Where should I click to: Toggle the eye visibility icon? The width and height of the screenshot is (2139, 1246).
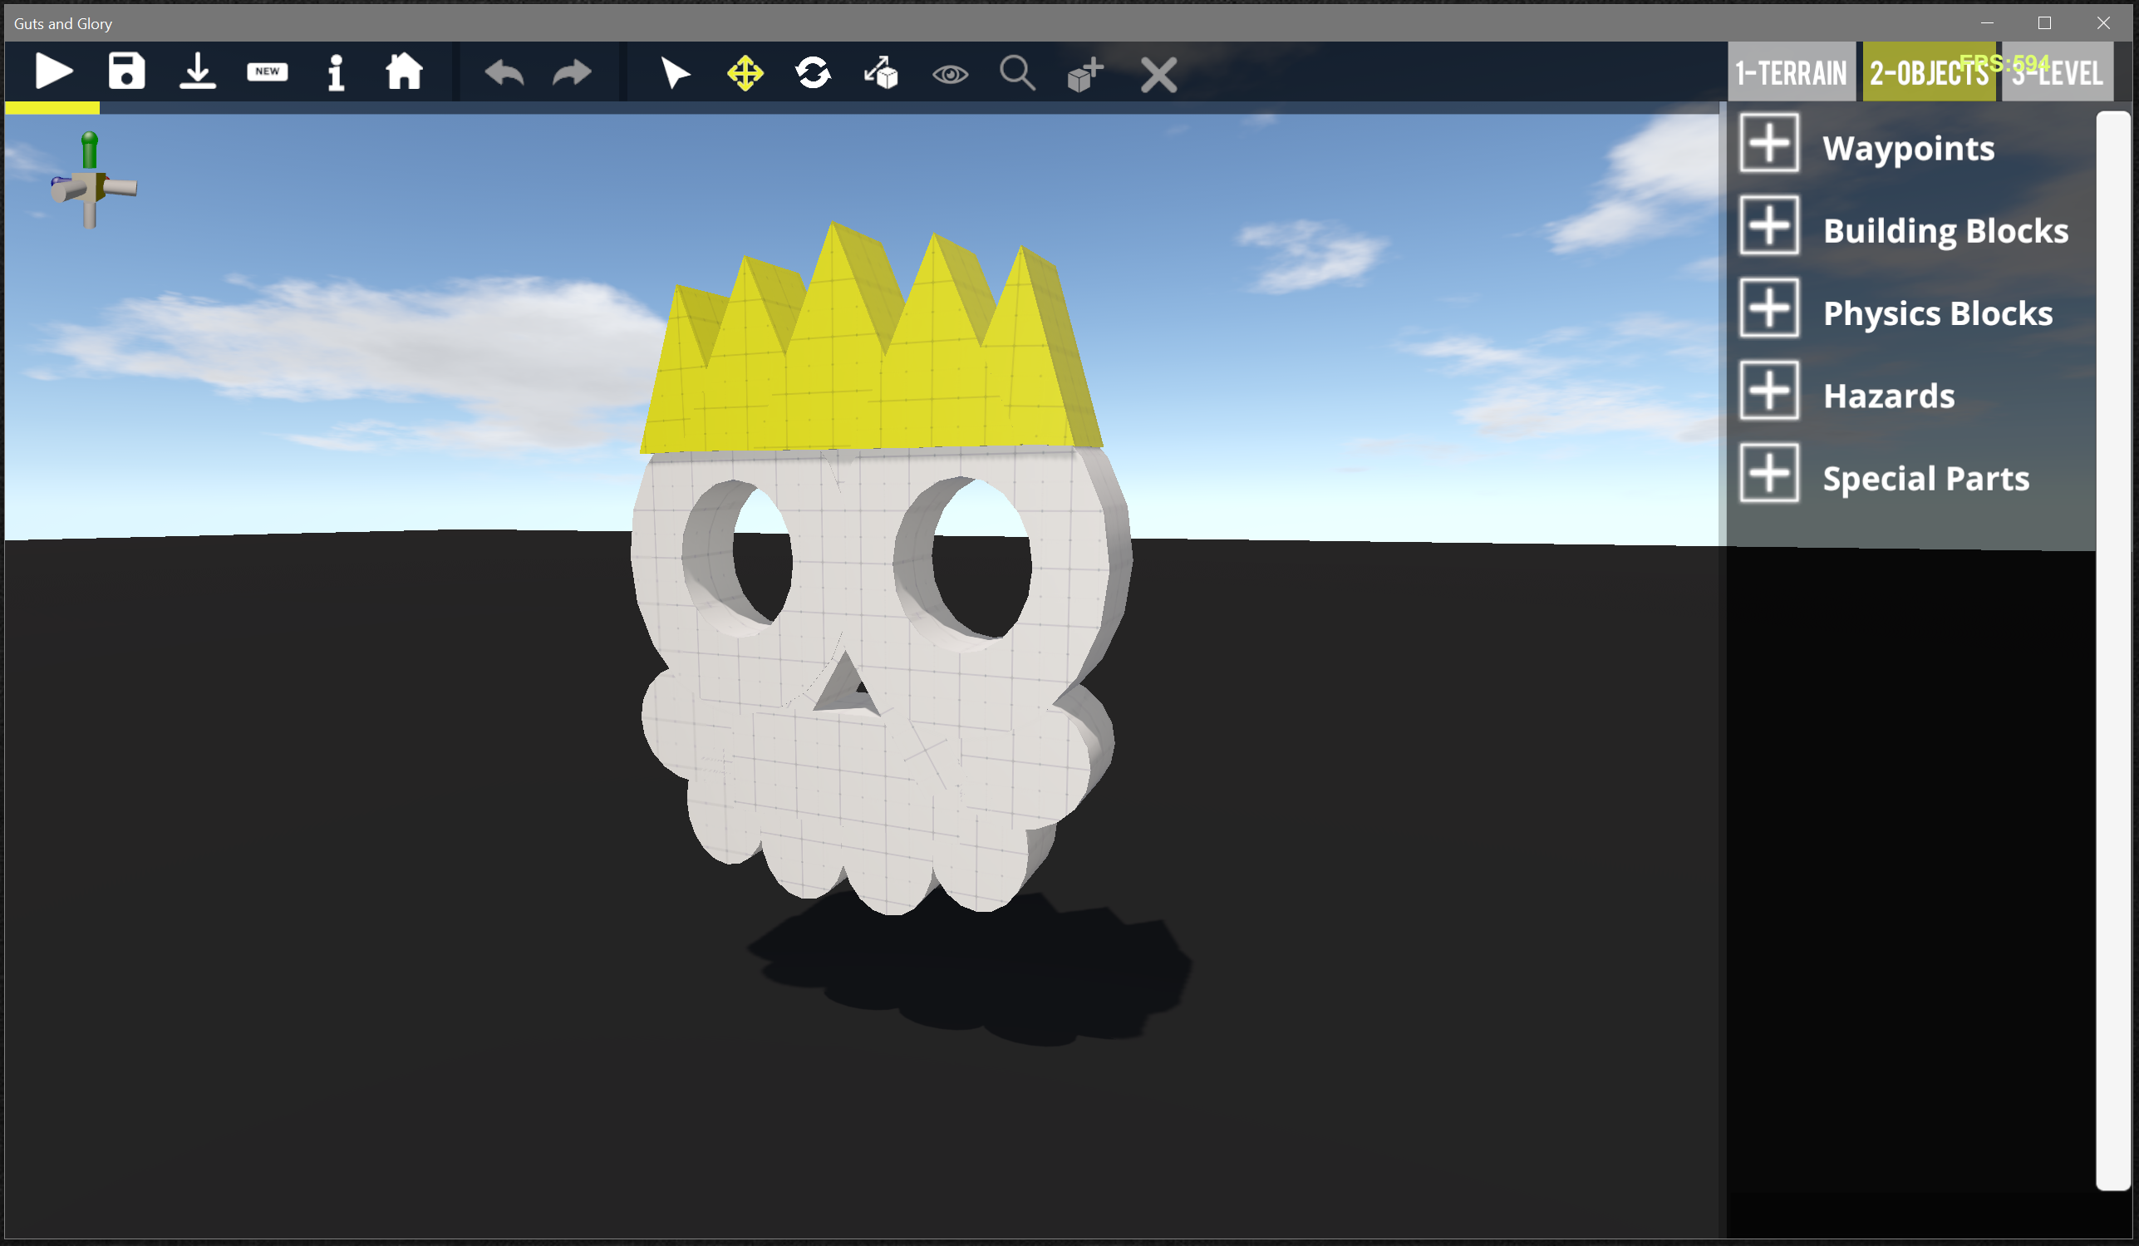point(950,75)
